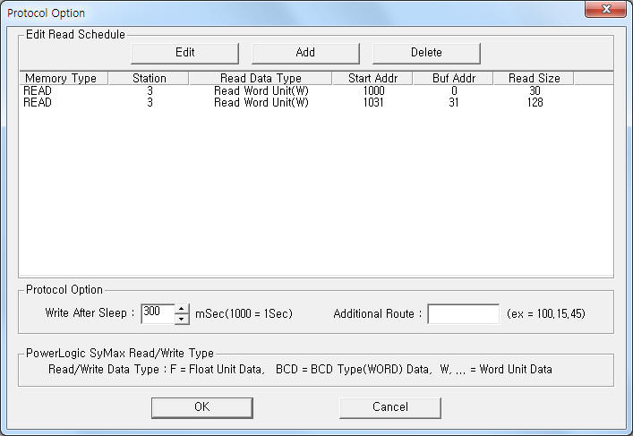Click the Delete button
The height and width of the screenshot is (436, 633).
click(426, 53)
